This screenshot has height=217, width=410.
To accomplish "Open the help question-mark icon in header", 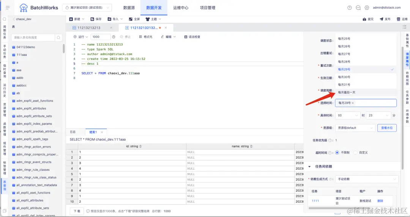I will (x=349, y=8).
